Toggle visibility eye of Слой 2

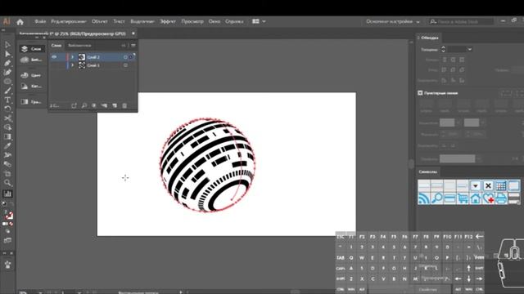click(54, 57)
